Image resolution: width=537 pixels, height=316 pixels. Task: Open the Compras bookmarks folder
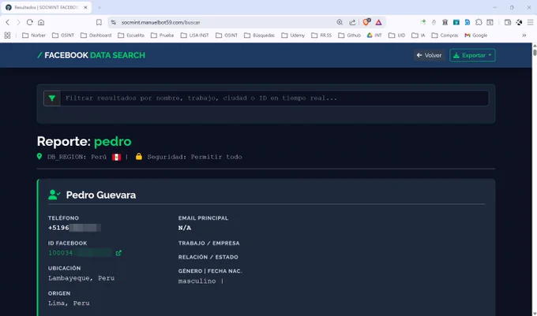tap(445, 35)
